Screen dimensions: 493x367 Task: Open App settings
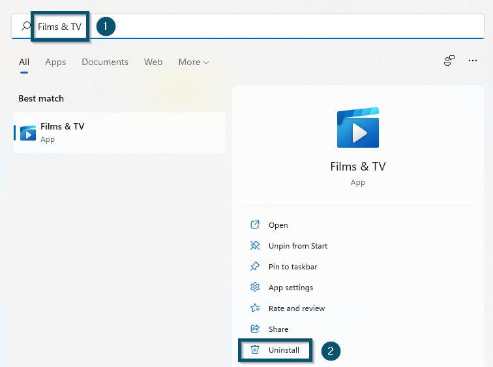(x=291, y=288)
